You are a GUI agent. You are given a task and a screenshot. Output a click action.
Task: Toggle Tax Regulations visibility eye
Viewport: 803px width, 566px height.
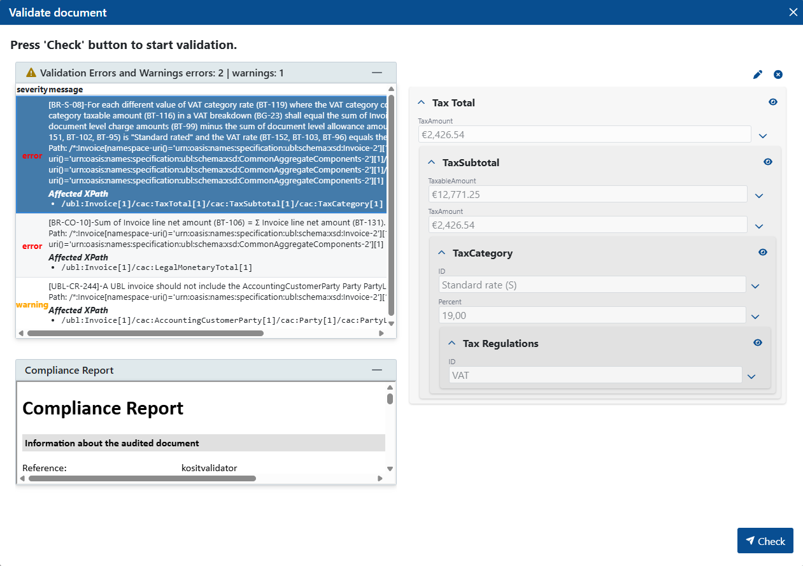[x=758, y=343]
